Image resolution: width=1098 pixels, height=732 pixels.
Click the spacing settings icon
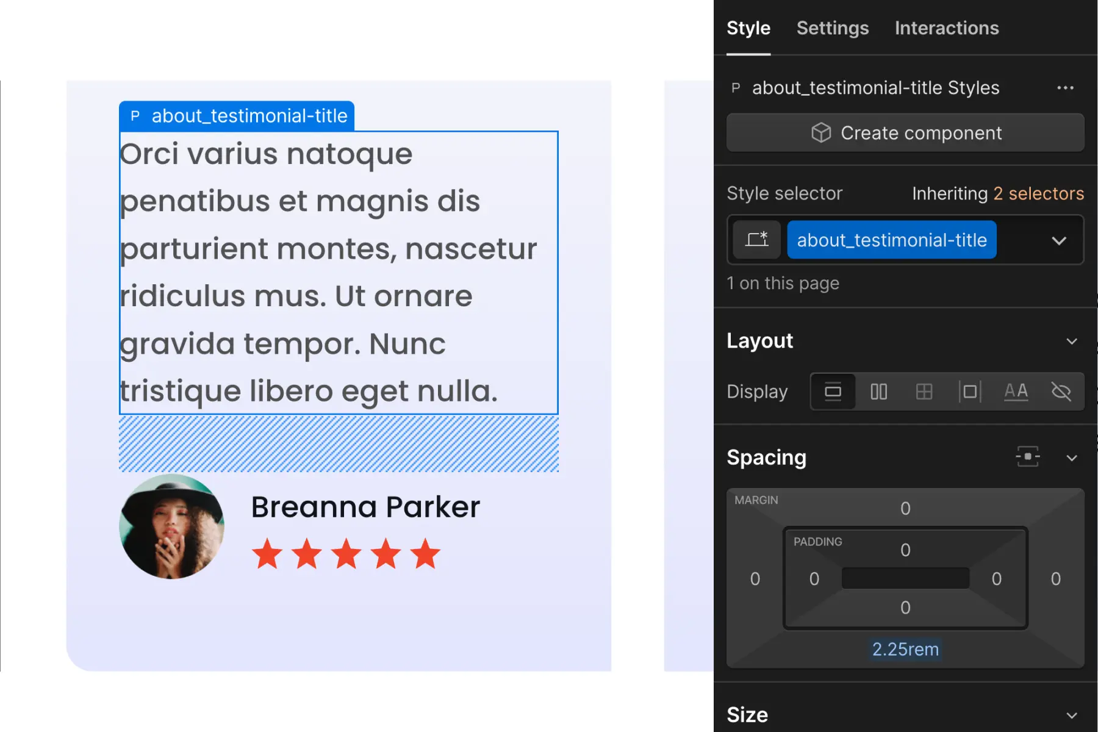click(x=1028, y=457)
